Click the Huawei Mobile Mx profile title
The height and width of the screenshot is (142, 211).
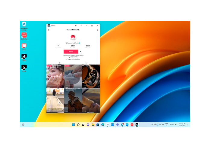(73, 30)
